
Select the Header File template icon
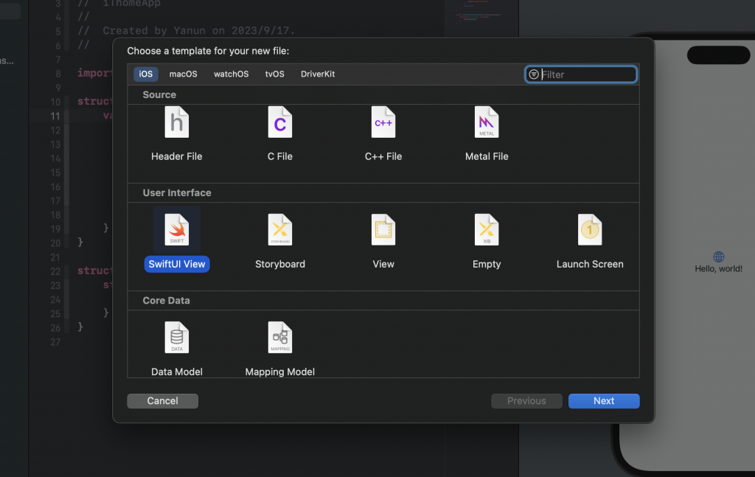(x=177, y=122)
